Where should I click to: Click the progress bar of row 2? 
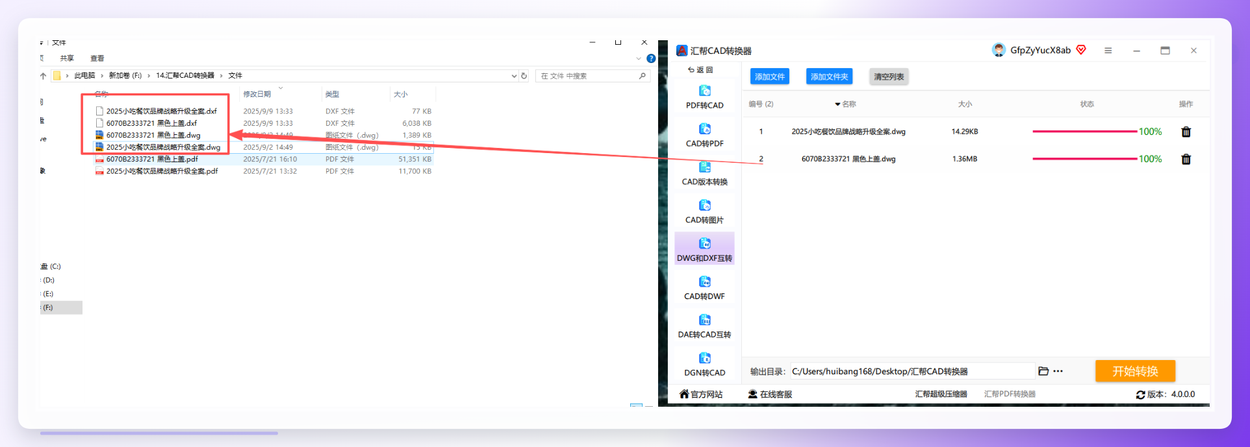click(x=1085, y=159)
